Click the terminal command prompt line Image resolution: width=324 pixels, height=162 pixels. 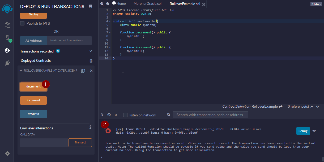(x=211, y=157)
